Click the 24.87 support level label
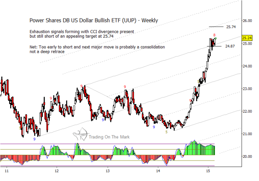 coord(230,46)
